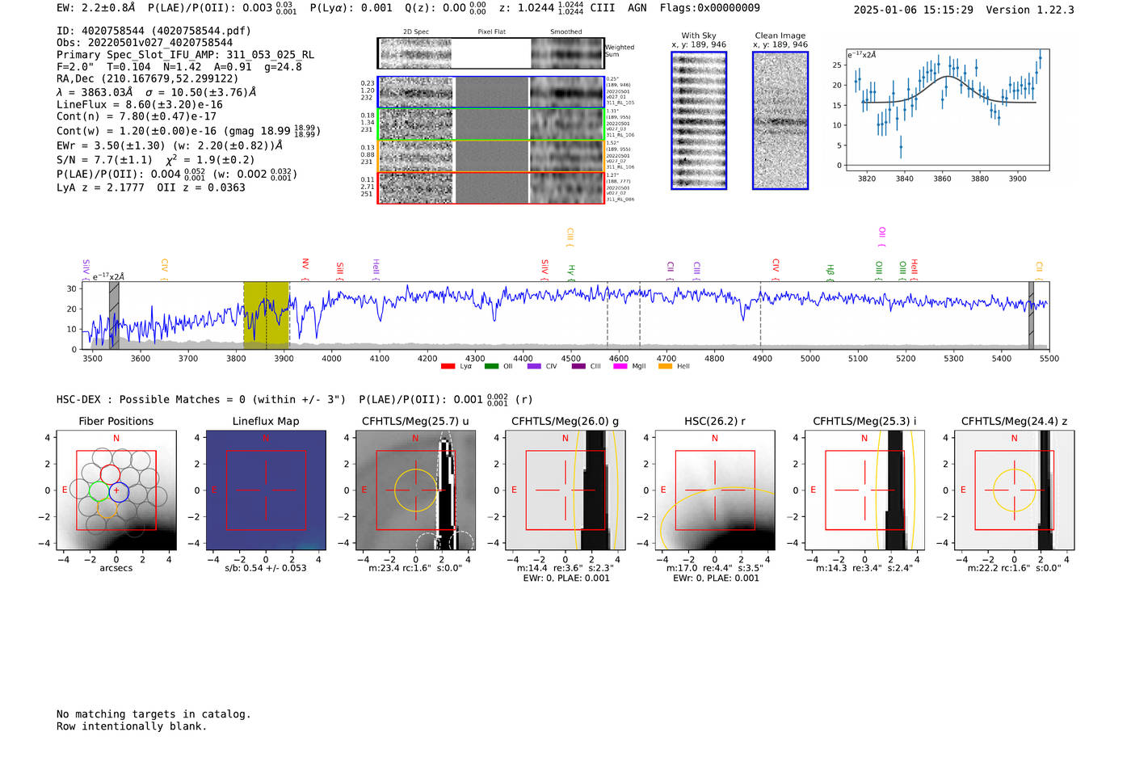Screen dimensions: 1131x770
Task: Click the "Row intentionally blank." text
Action: tap(132, 726)
